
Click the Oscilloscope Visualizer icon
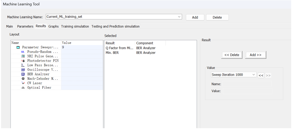[23, 70]
